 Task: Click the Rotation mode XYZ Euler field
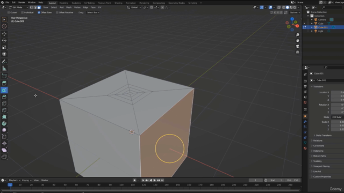(337, 117)
